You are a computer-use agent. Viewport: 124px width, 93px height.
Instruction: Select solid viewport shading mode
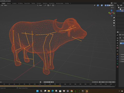click(109, 5)
